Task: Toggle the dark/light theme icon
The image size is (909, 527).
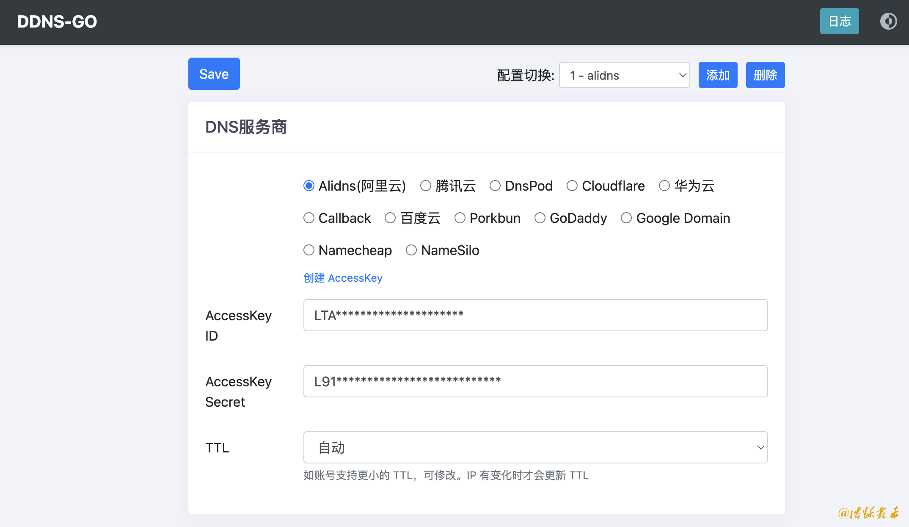Action: [x=888, y=21]
